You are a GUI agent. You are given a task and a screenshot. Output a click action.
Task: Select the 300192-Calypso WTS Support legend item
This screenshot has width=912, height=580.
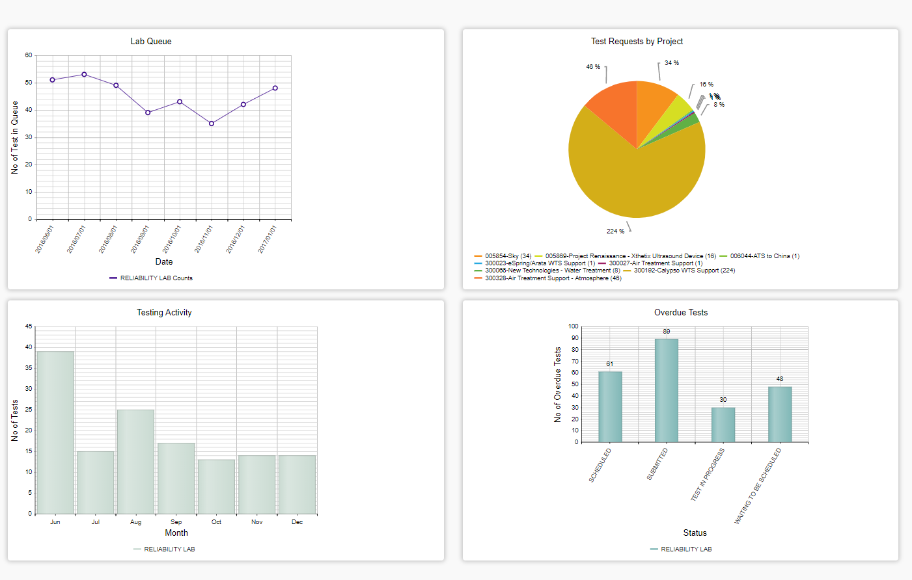(679, 270)
